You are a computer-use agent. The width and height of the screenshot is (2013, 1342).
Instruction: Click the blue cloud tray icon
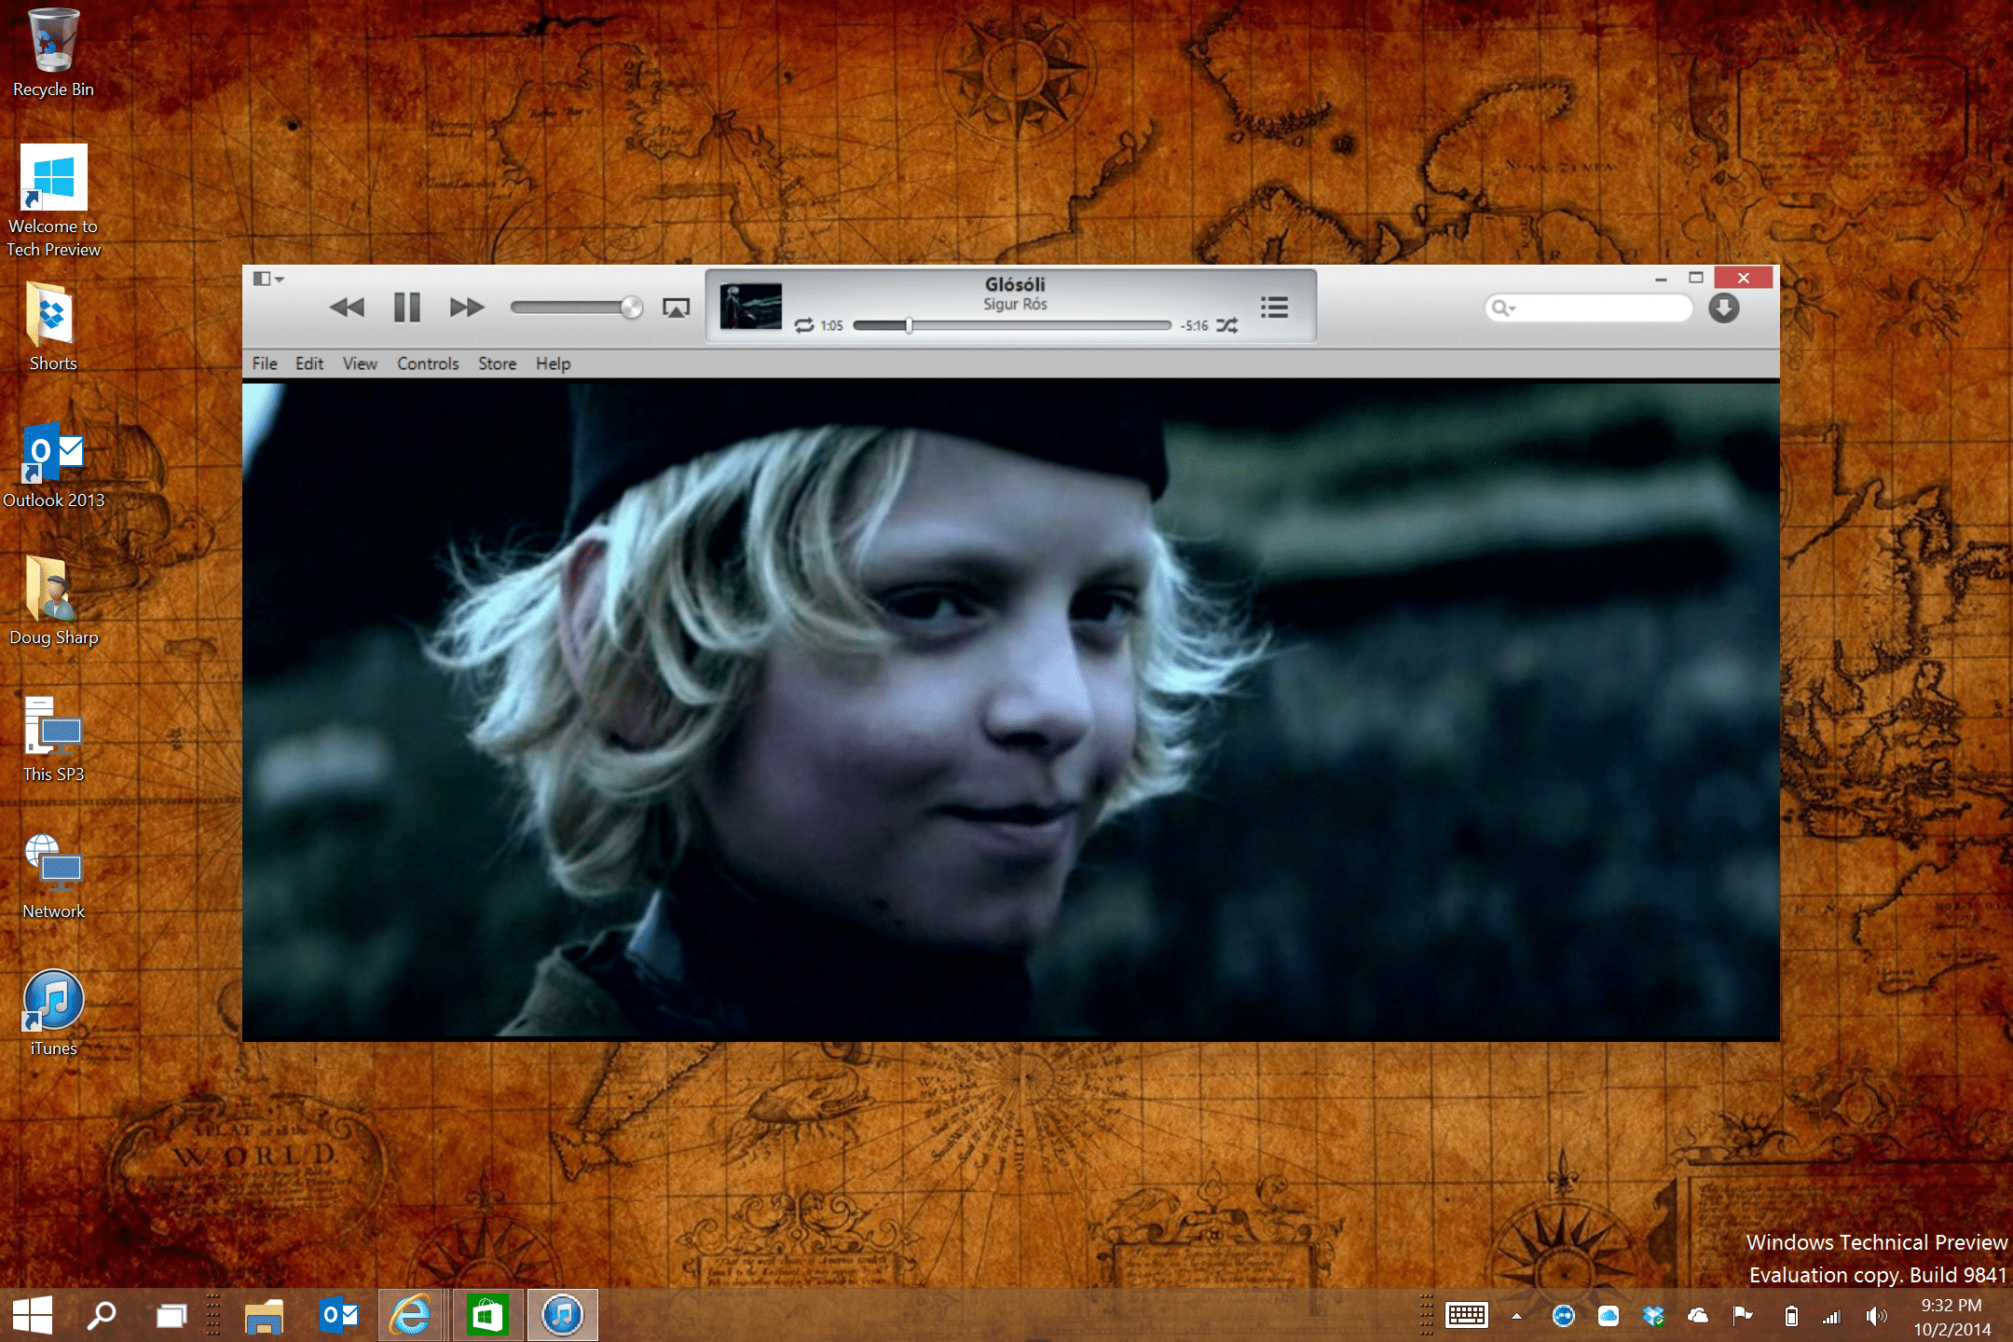click(1609, 1316)
